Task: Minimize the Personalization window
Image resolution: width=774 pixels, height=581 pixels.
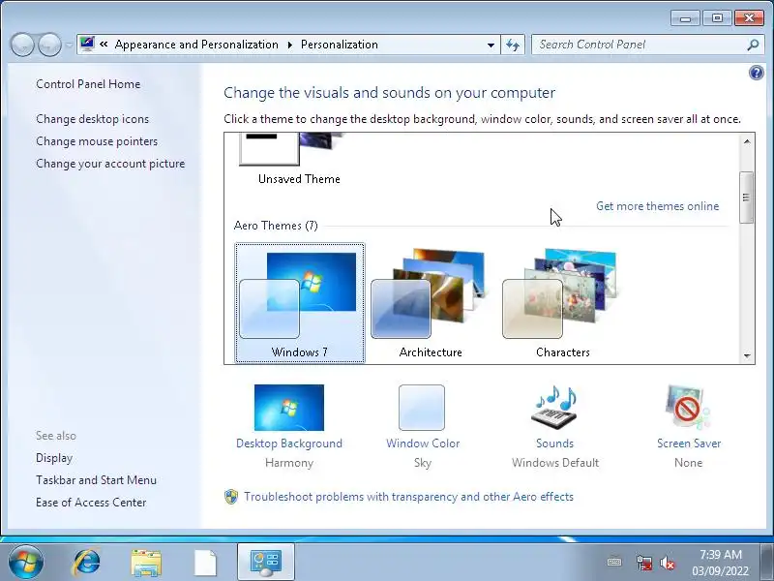Action: 685,18
